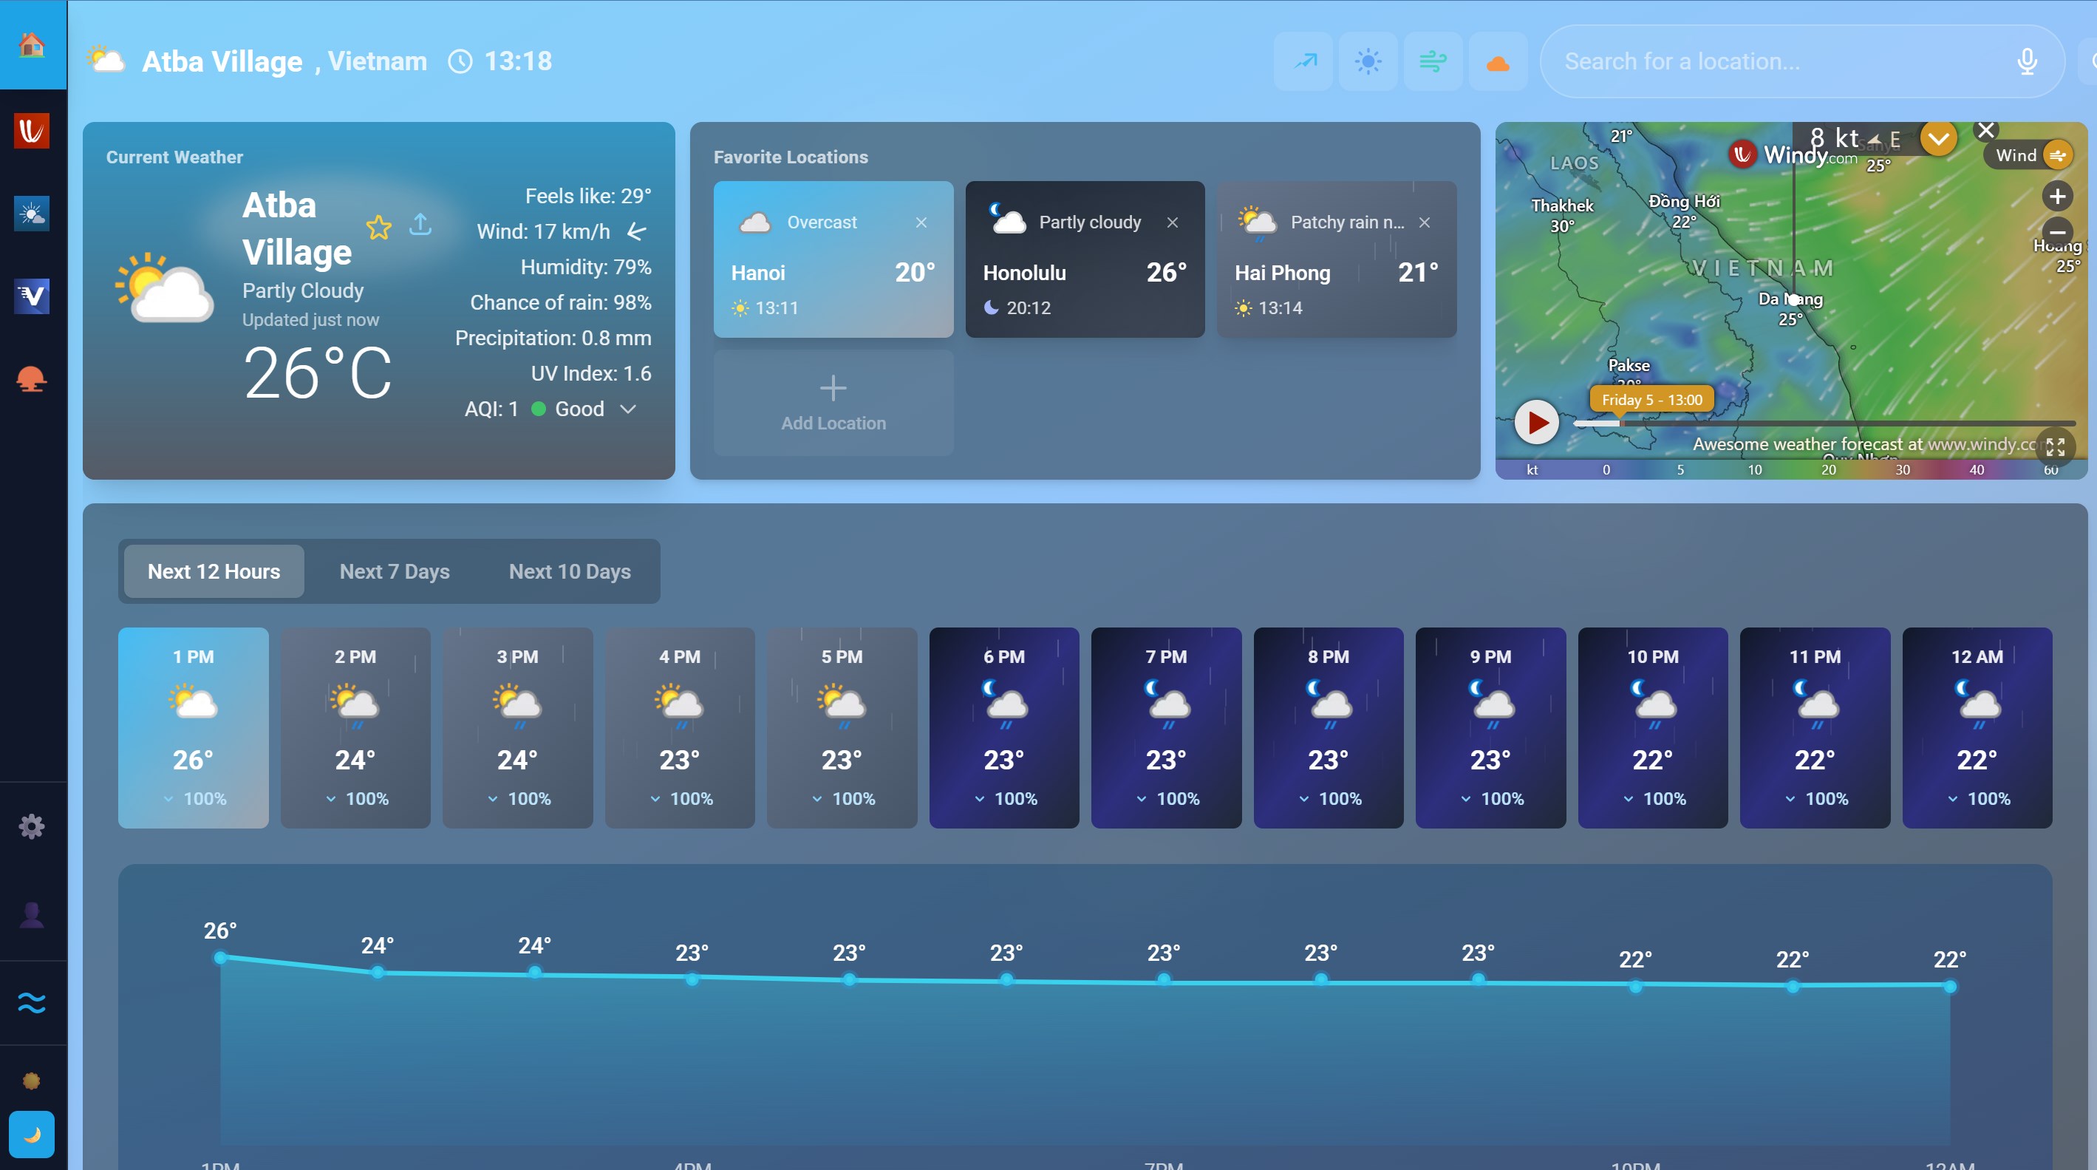Viewport: 2097px width, 1170px height.
Task: Expand the AQI Good details dropdown
Action: point(627,409)
